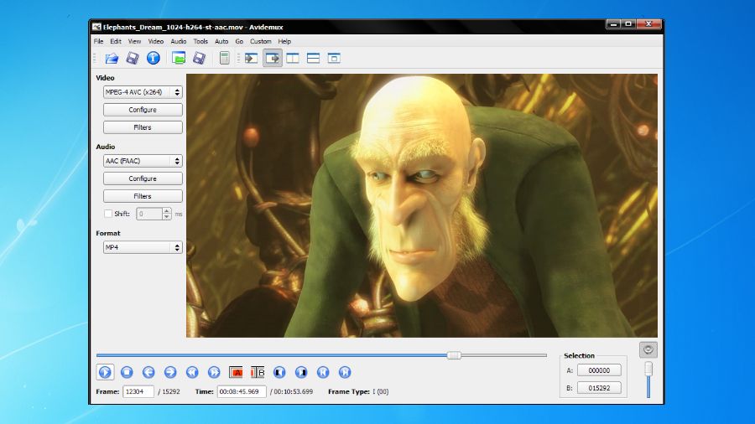Select the output preview mode icon
The width and height of the screenshot is (755, 424).
[273, 59]
